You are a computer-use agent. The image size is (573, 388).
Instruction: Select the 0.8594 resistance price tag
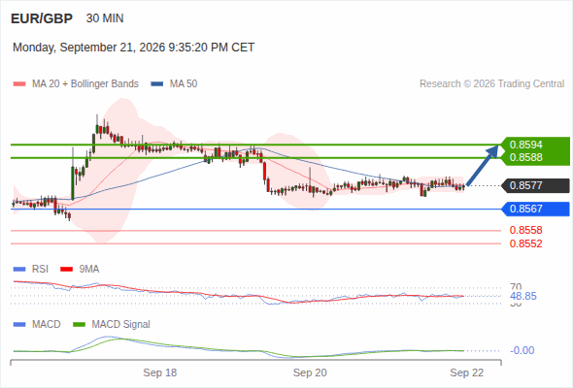tap(525, 145)
